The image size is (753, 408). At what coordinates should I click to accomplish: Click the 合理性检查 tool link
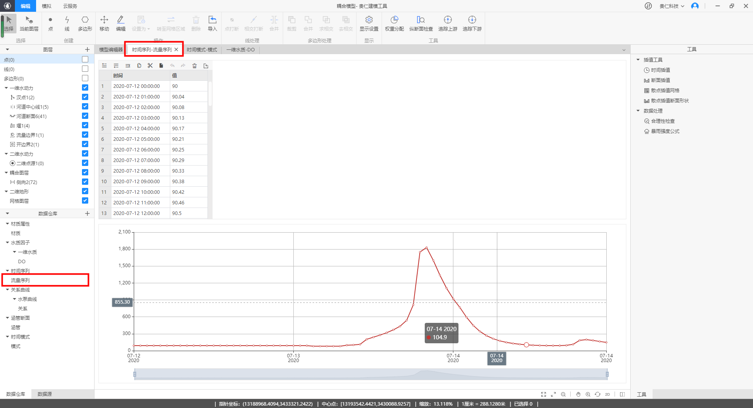[x=663, y=121]
